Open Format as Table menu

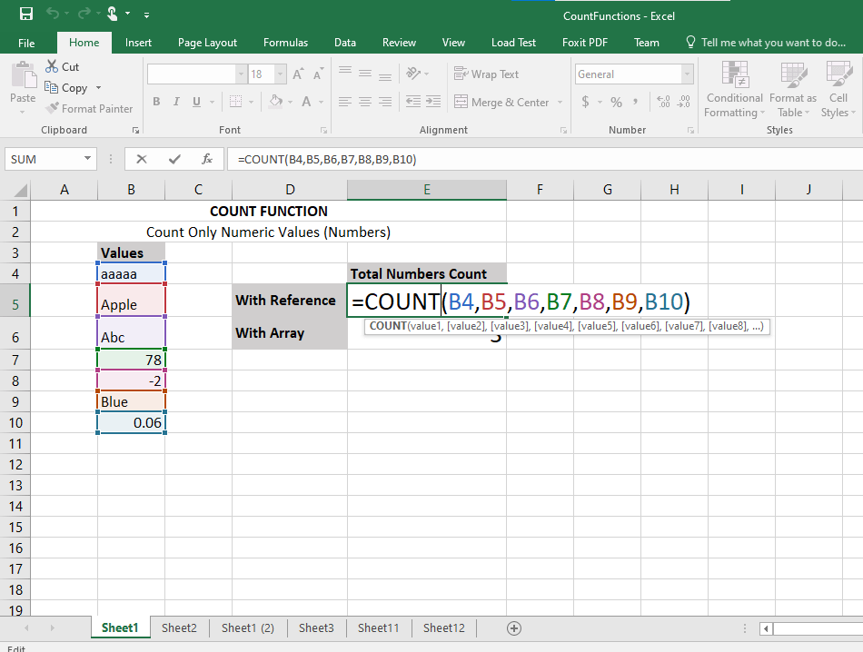pyautogui.click(x=793, y=89)
